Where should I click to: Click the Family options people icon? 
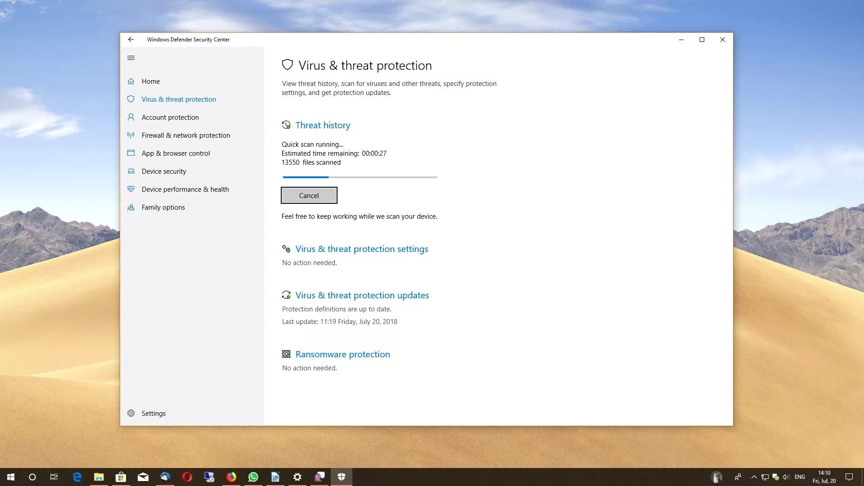tap(131, 207)
